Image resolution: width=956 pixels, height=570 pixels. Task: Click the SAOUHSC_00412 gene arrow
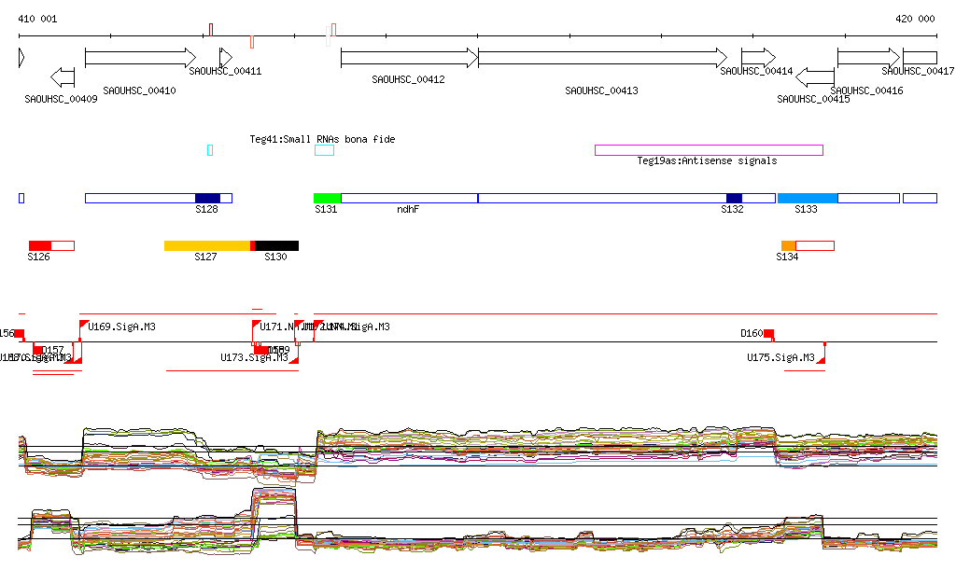(409, 58)
